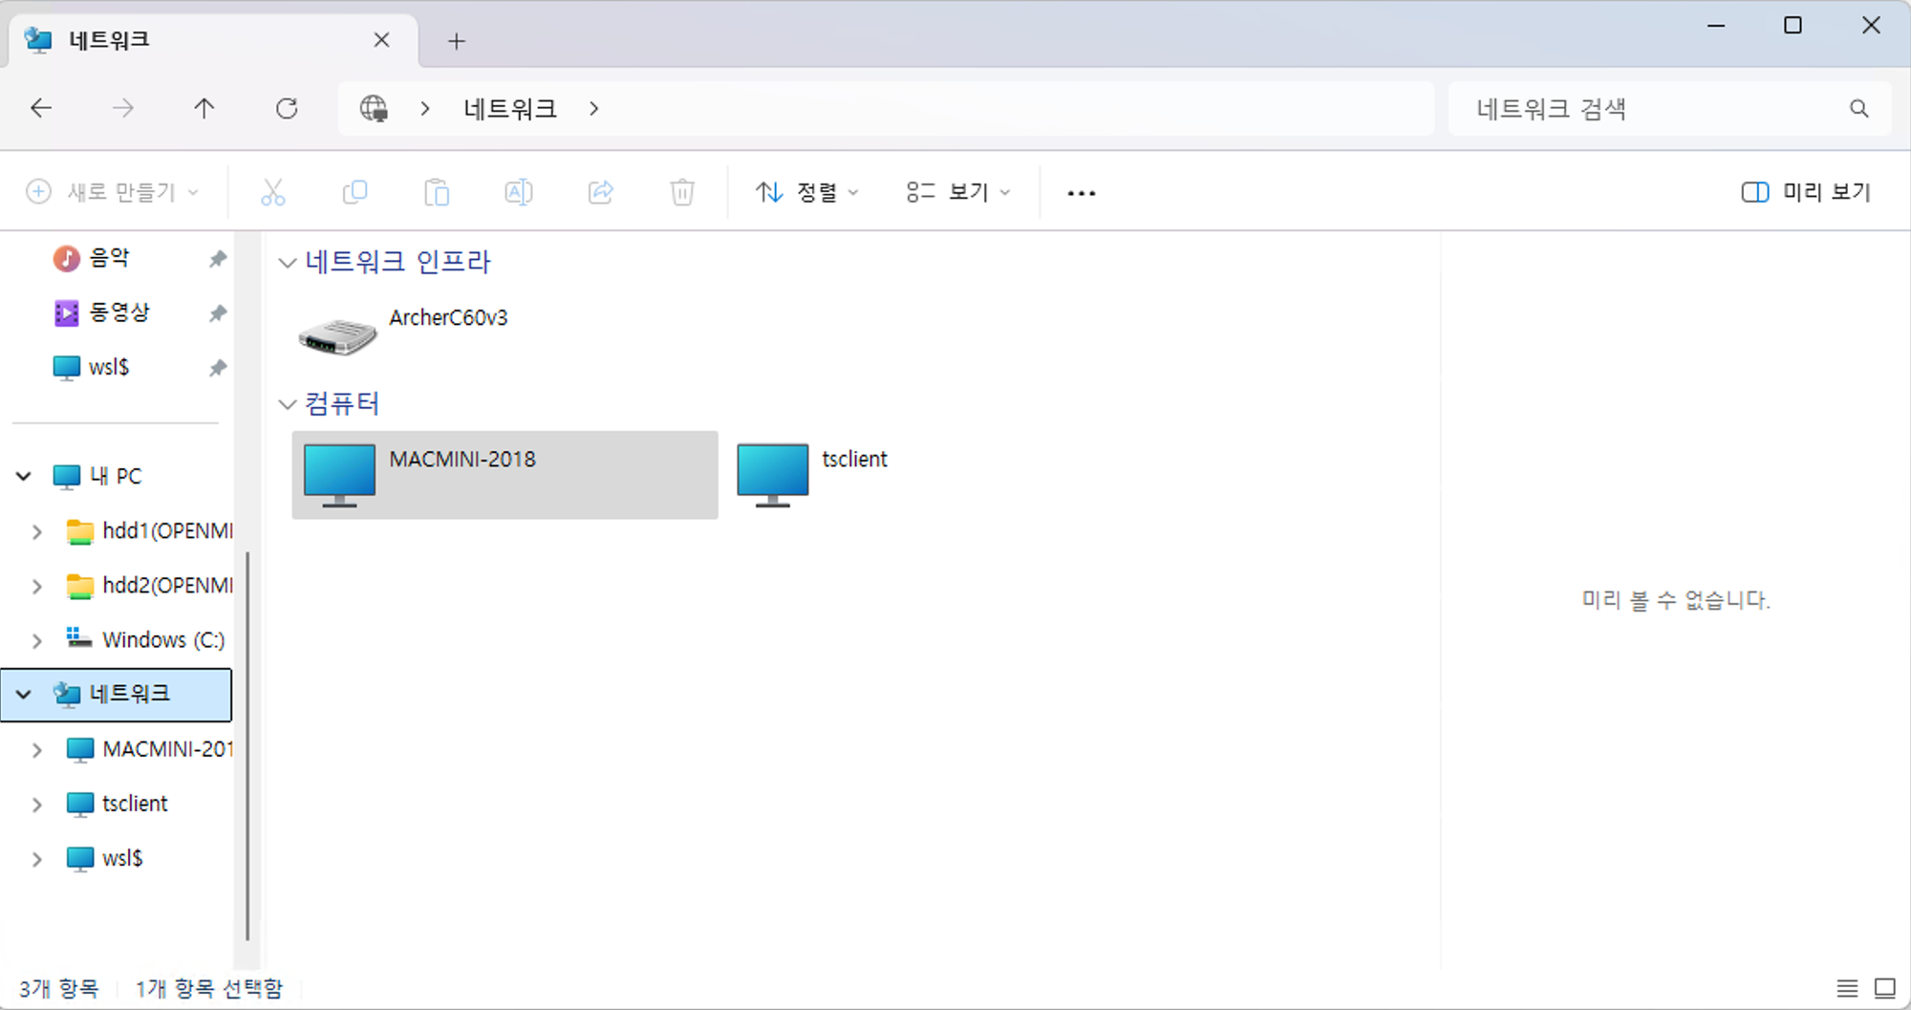Click the Paste clipboard icon
Viewport: 1911px width, 1010px height.
tap(437, 193)
